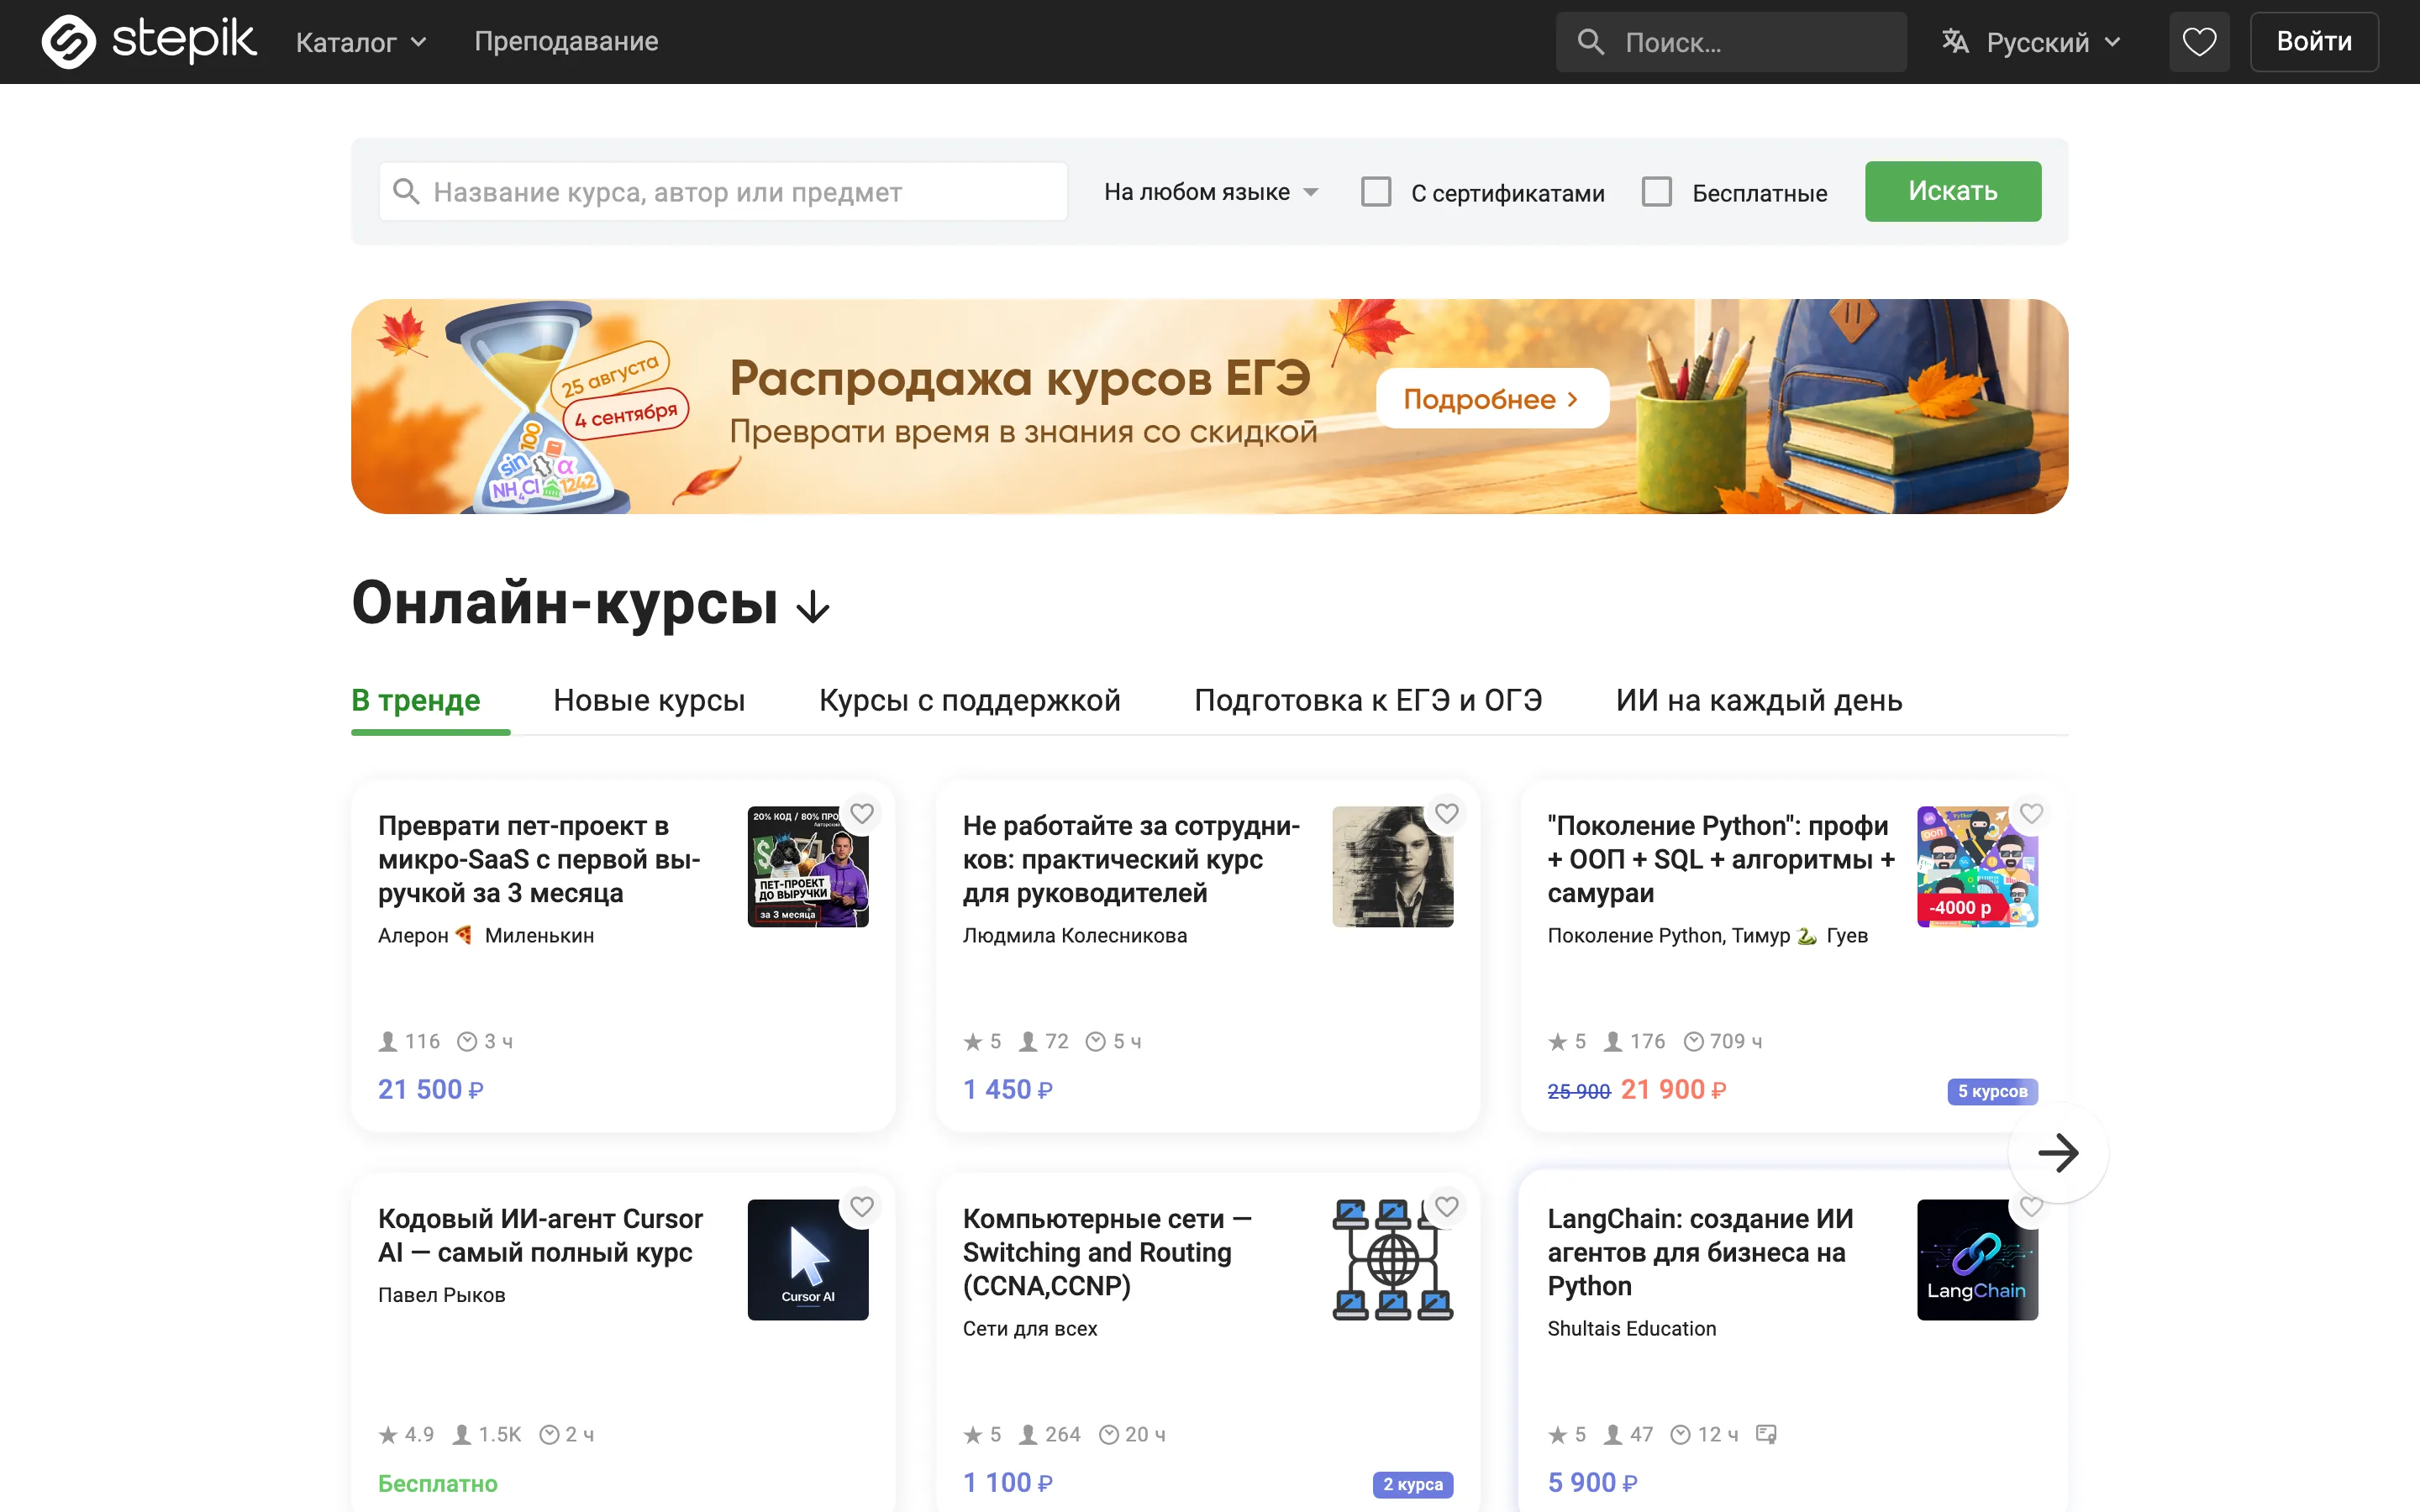Focus the course name search field
This screenshot has width=2420, height=1512.
coord(723,192)
